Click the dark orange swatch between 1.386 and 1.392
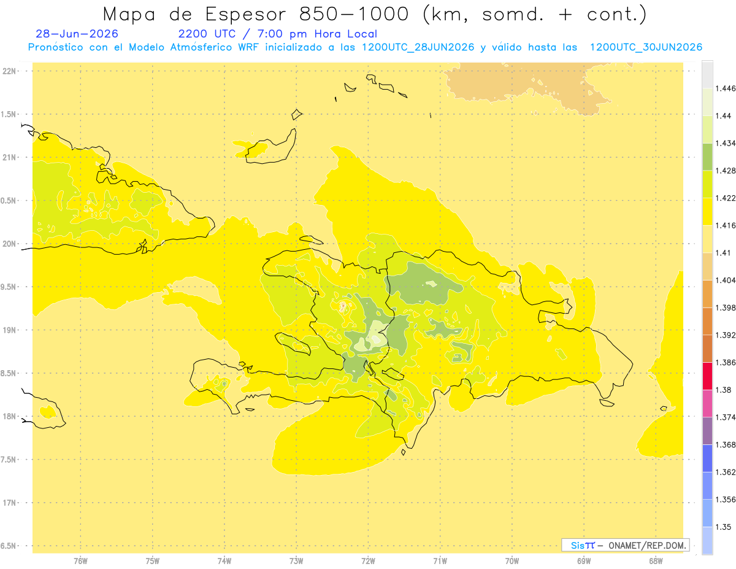Viewport: 736px width, 569px height. [x=707, y=349]
